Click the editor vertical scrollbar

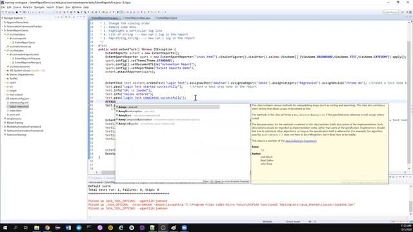[409, 95]
